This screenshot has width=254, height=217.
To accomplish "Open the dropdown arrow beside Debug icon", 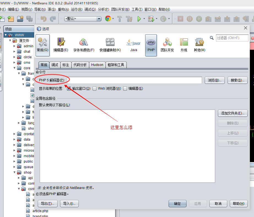I will tap(156, 19).
